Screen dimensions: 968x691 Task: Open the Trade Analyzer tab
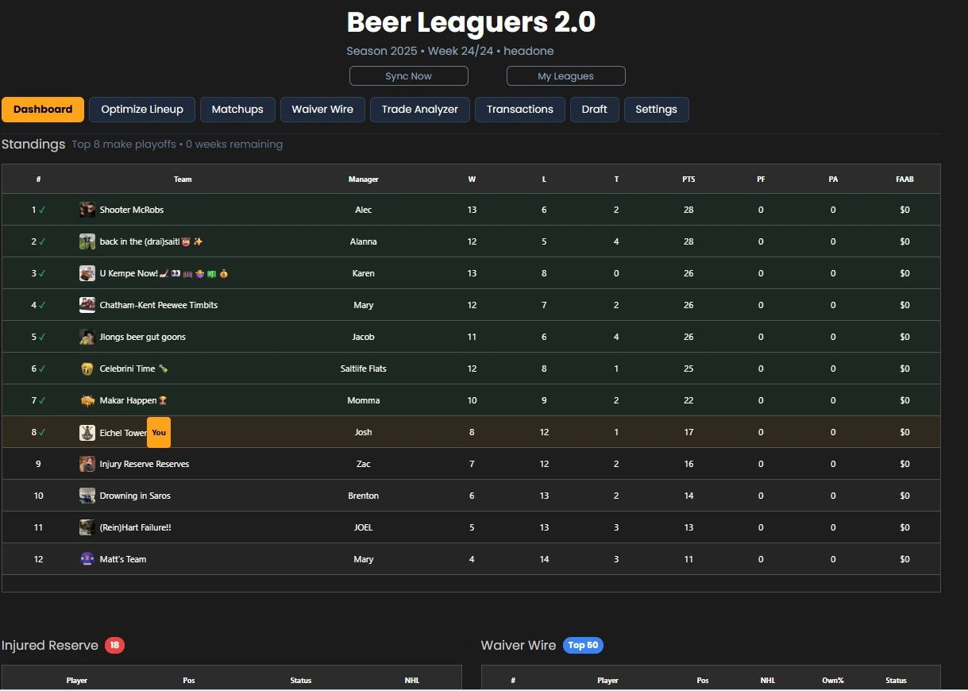[420, 110]
